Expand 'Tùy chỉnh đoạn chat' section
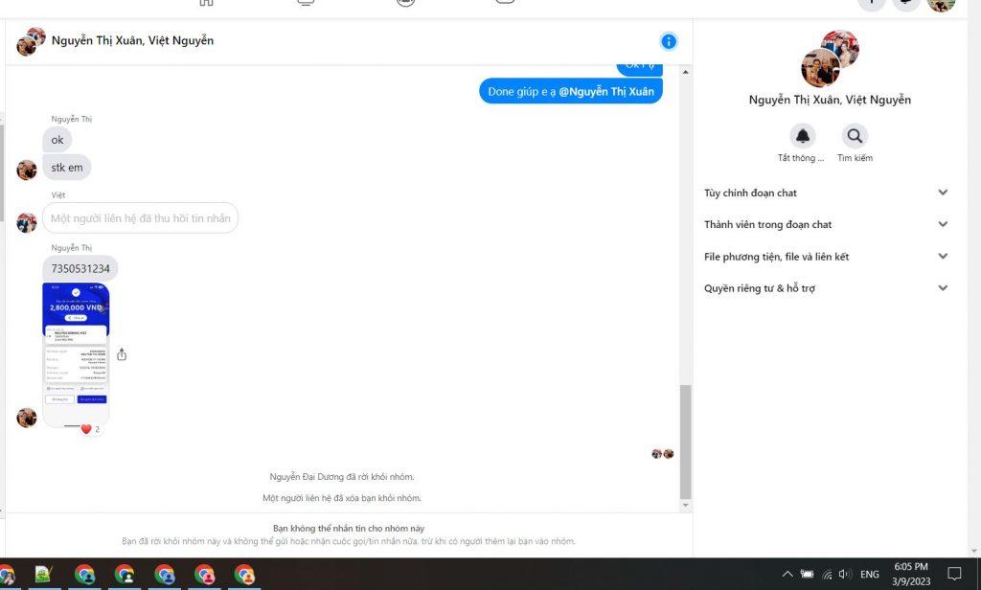This screenshot has height=590, width=981. point(826,193)
